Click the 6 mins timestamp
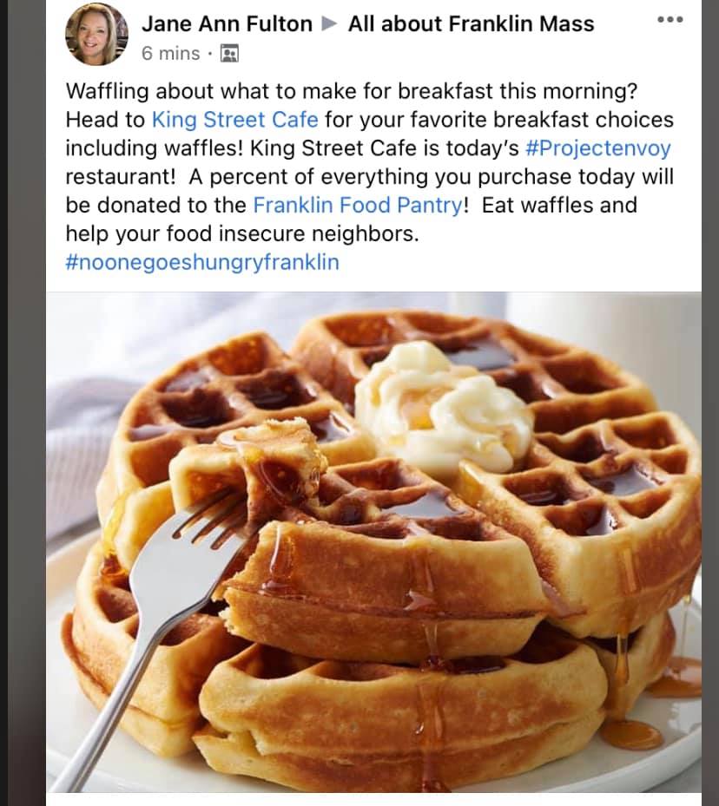Viewport: 719px width, 806px height. click(170, 54)
